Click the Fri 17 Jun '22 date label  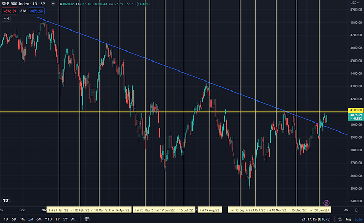coord(165,210)
